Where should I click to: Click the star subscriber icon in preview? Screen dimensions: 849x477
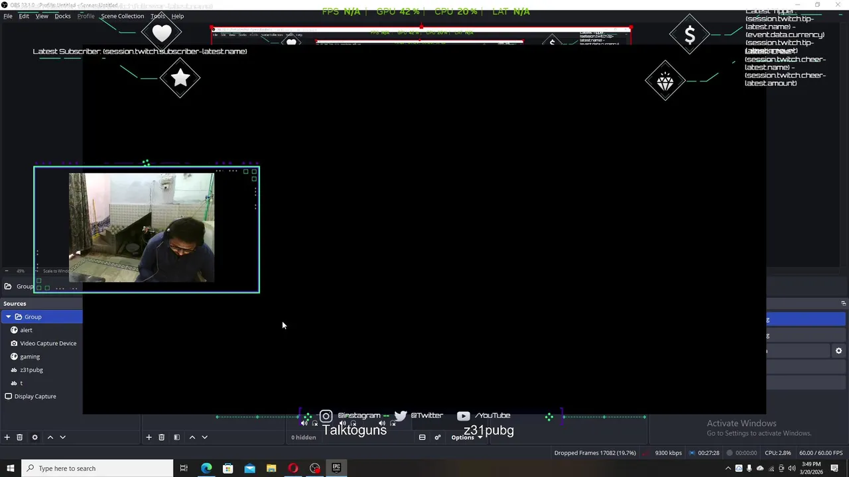pos(180,78)
